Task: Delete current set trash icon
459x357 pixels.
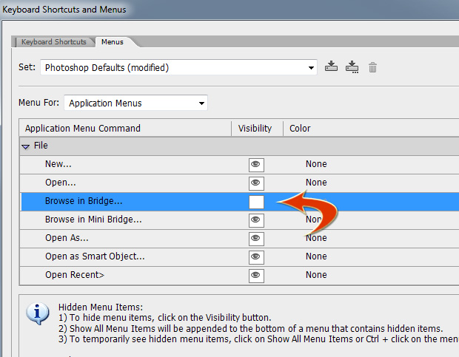Action: (x=372, y=67)
